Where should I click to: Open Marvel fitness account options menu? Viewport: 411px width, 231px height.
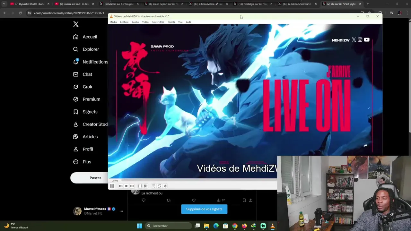coord(121,211)
